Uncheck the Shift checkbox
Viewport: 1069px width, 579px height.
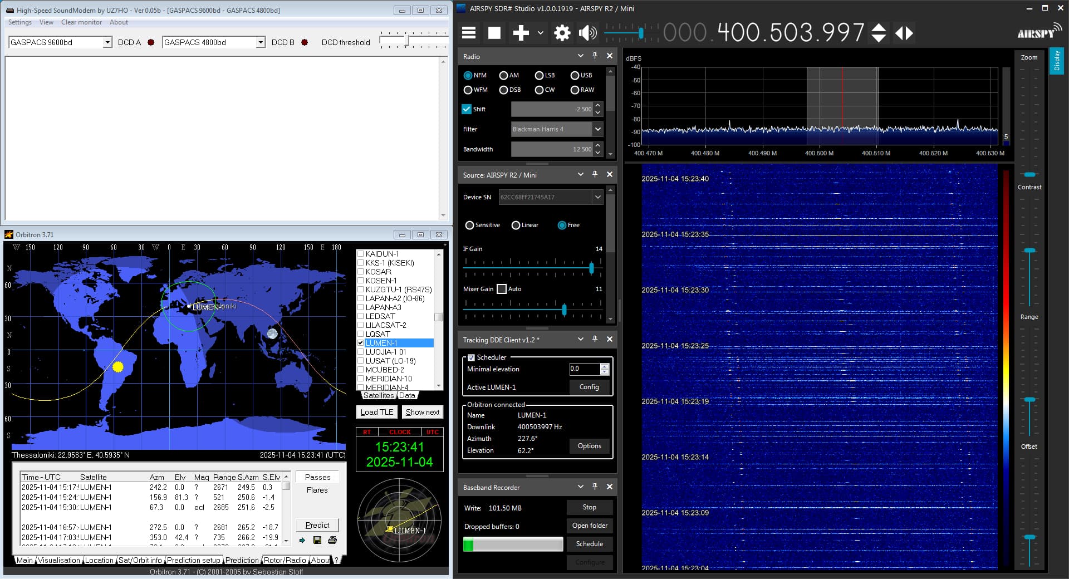point(467,109)
